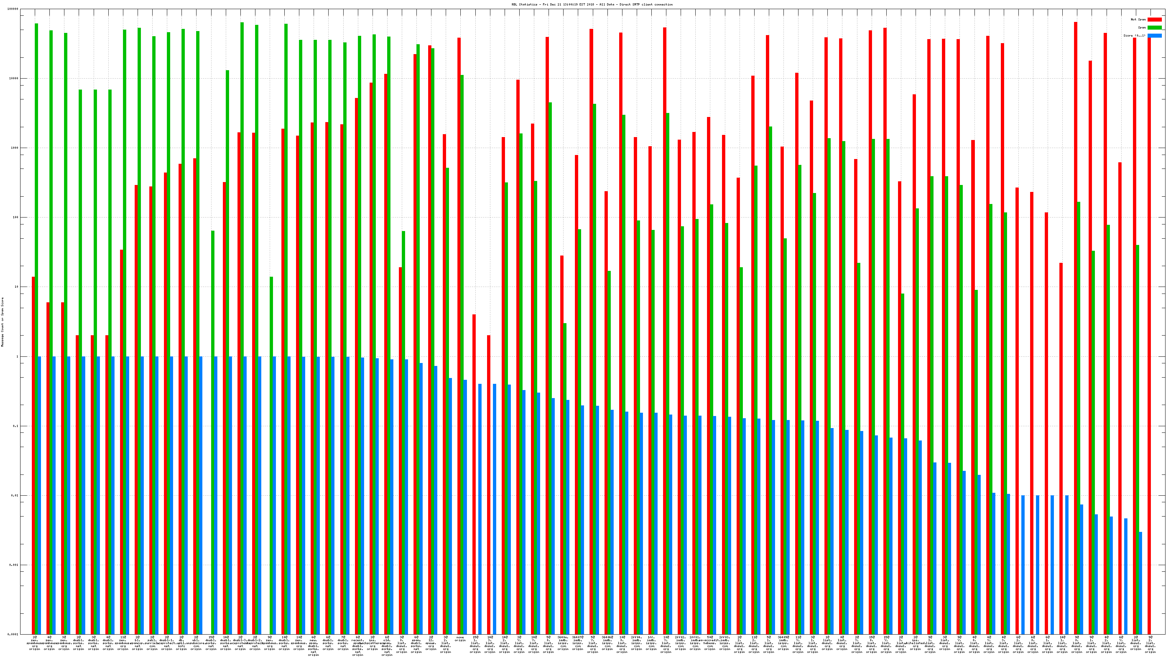Click the 1 y-axis tick label
Screen dimensions: 1171x658
pyautogui.click(x=17, y=356)
